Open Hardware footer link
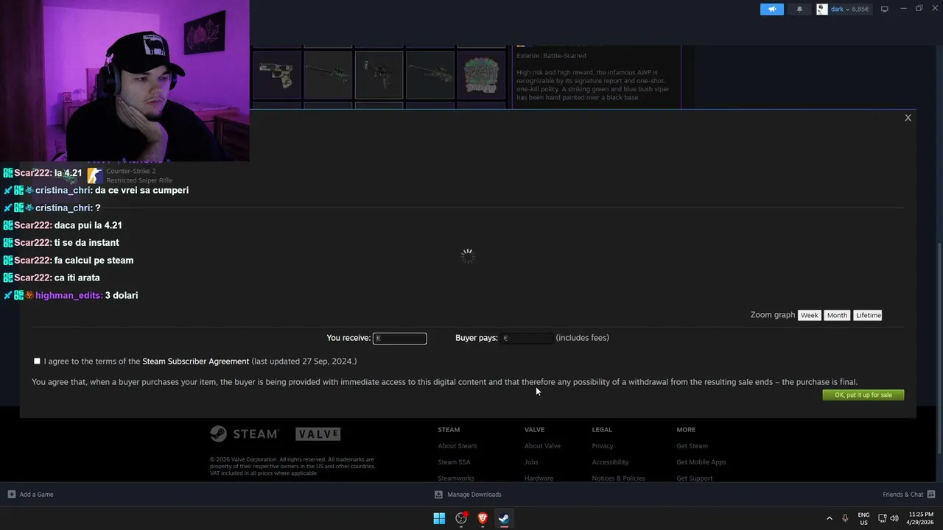Viewport: 943px width, 530px height. coord(539,478)
